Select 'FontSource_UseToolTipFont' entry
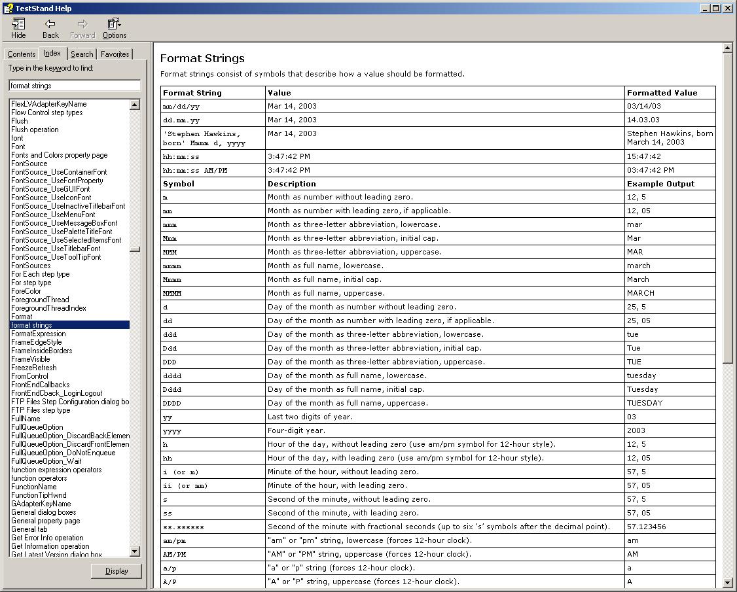 (56, 257)
